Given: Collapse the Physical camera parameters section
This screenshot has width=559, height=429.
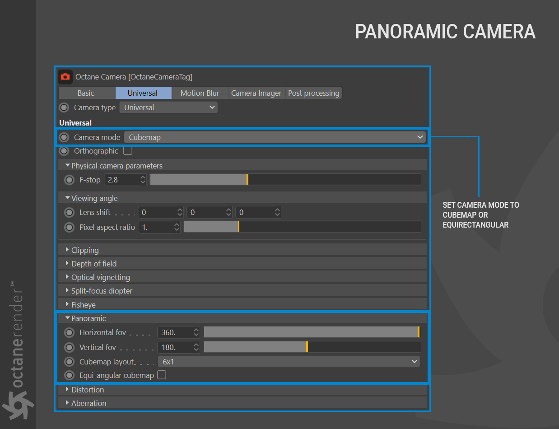Looking at the screenshot, I should tap(242, 165).
